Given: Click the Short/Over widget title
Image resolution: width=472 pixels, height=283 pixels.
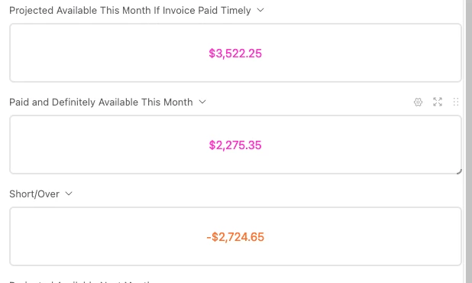Looking at the screenshot, I should click(x=34, y=194).
